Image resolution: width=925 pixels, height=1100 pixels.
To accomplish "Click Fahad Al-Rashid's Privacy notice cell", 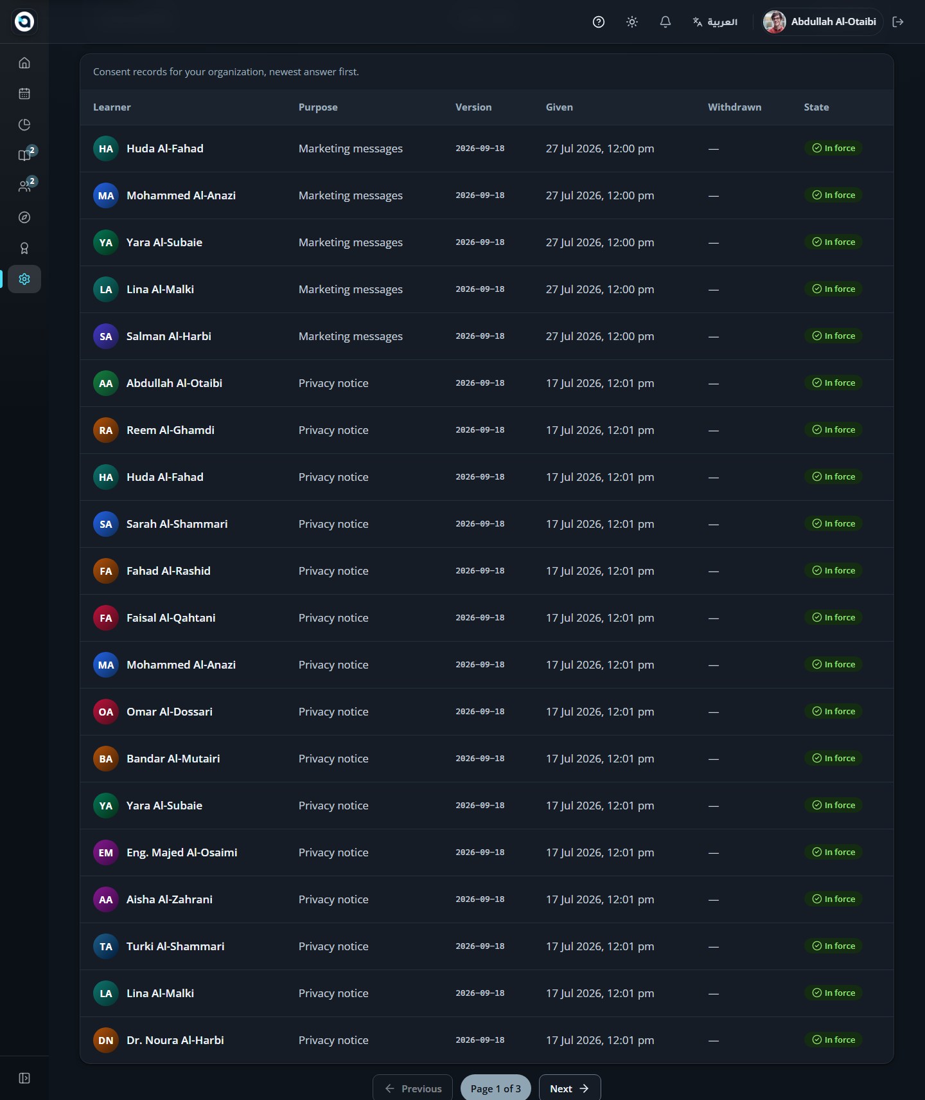I will click(x=333, y=571).
